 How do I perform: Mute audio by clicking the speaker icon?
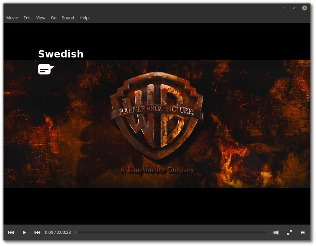click(276, 232)
